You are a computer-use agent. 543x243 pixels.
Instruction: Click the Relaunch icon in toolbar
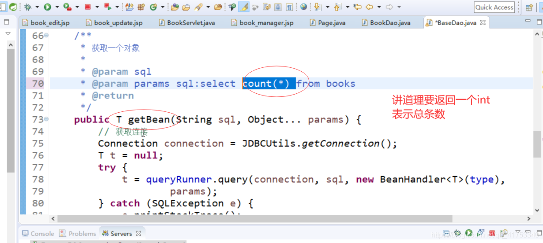coord(108,7)
